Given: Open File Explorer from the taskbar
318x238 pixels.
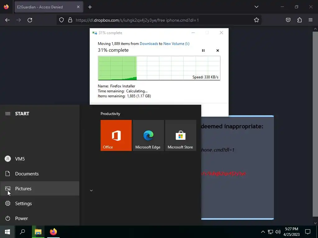Looking at the screenshot, I should [x=38, y=232].
